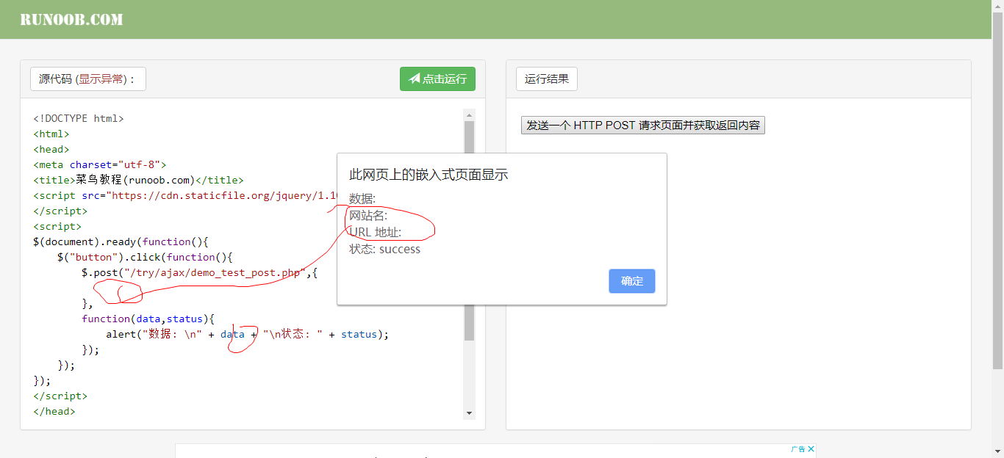Click the script src staticfile line
The height and width of the screenshot is (458, 1004).
[185, 195]
